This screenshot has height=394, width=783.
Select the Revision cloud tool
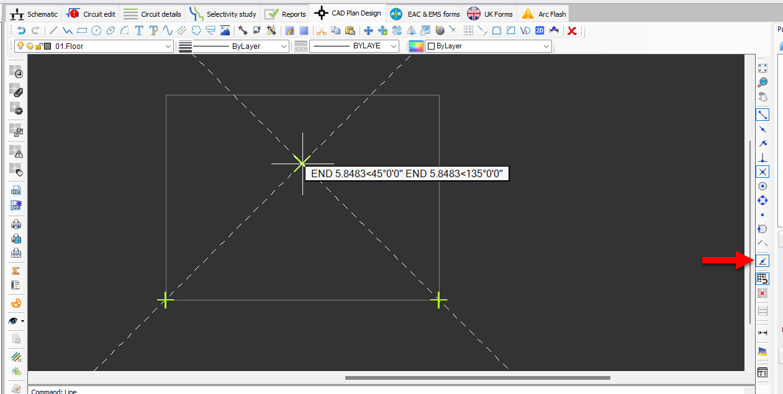pyautogui.click(x=196, y=30)
